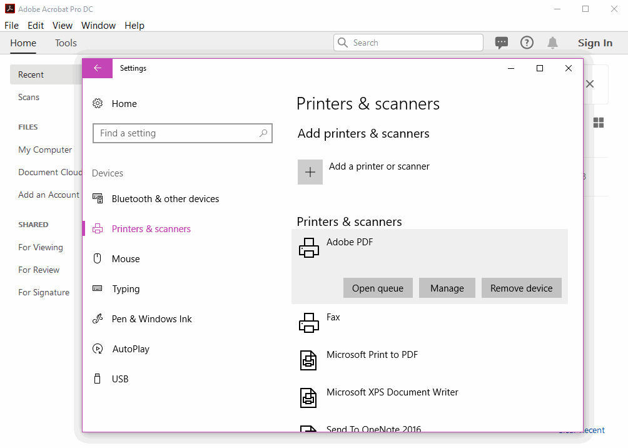
Task: Click the Acrobat grid view icon
Action: pyautogui.click(x=599, y=123)
